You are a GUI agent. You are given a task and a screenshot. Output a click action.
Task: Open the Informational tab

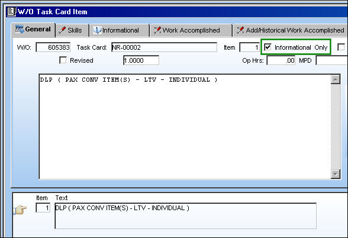pos(120,30)
